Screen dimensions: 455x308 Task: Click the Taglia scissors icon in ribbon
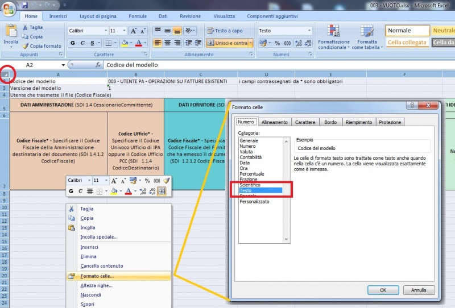tap(25, 27)
